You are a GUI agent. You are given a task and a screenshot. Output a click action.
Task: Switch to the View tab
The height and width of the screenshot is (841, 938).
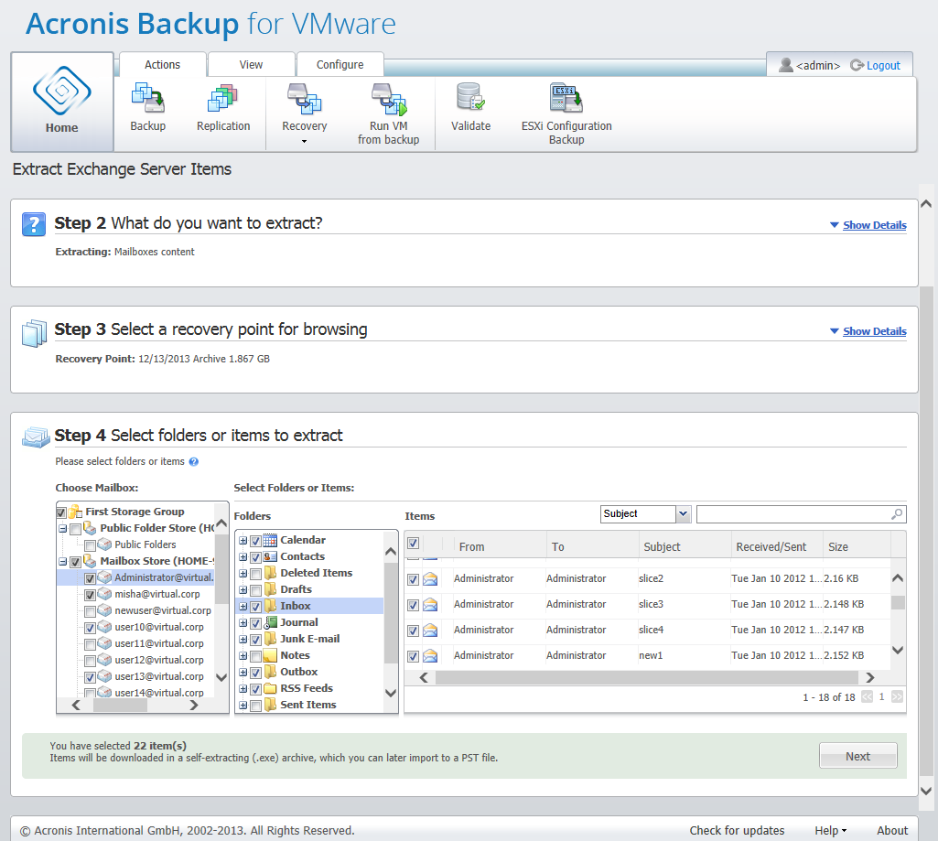252,65
